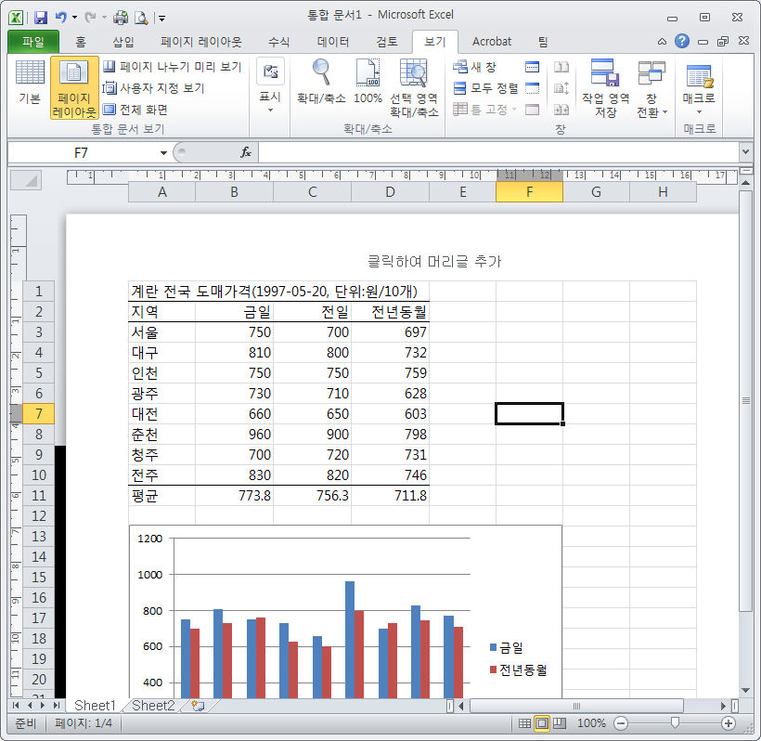Select column F header
This screenshot has width=761, height=741.
click(x=530, y=192)
